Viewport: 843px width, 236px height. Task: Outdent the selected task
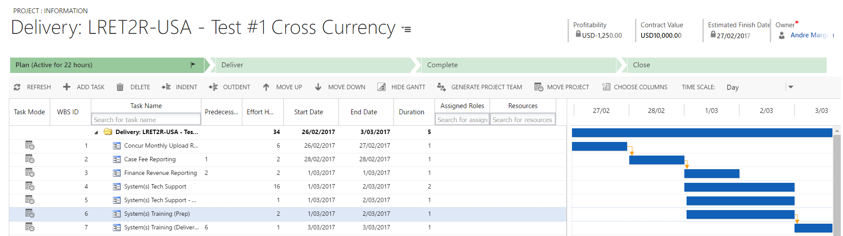(x=213, y=87)
